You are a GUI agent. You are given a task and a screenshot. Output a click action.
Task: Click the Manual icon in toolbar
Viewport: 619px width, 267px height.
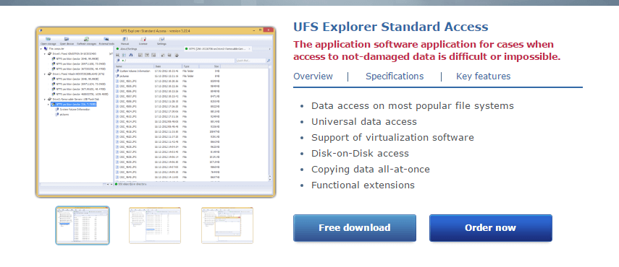click(x=125, y=39)
